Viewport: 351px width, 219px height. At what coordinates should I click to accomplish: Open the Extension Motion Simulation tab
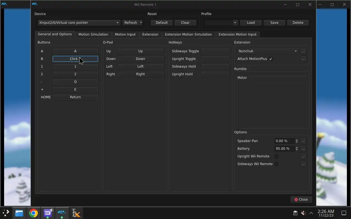point(188,34)
